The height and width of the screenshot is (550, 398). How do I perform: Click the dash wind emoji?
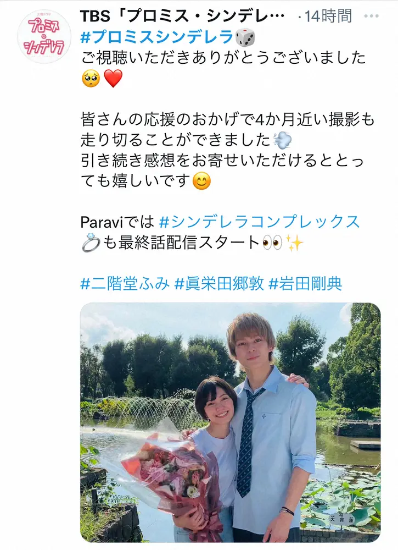coord(282,140)
